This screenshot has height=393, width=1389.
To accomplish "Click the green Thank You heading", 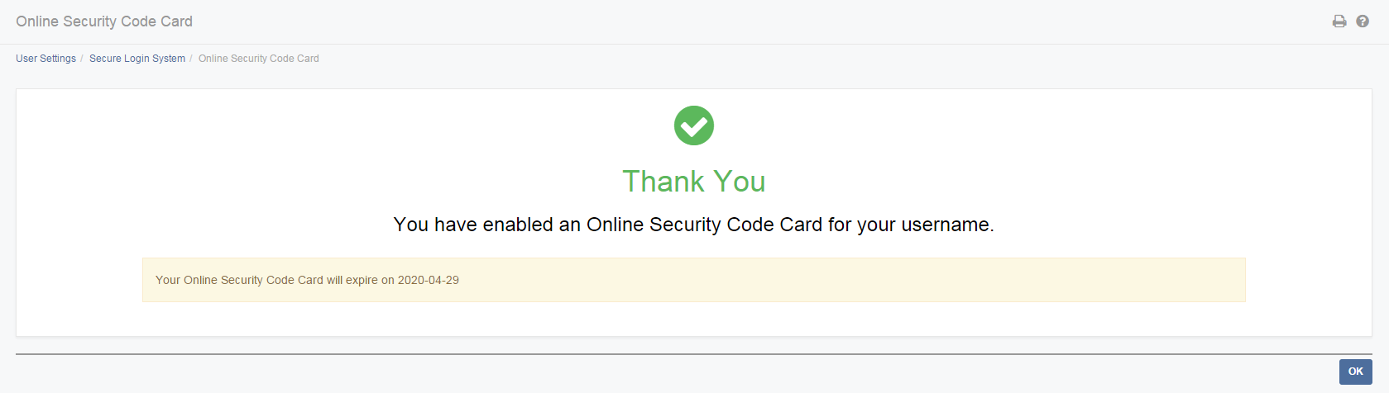I will click(694, 182).
